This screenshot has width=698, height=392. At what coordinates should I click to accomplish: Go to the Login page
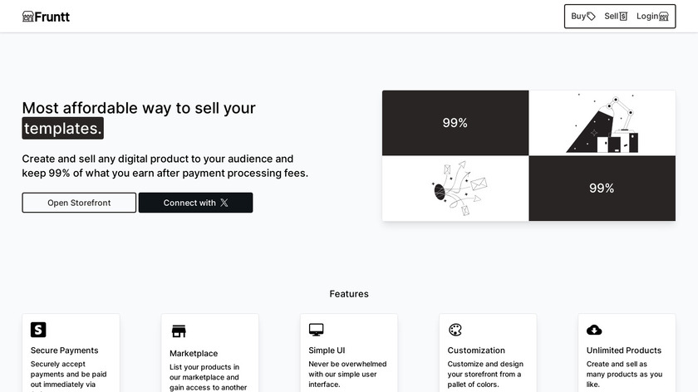click(647, 16)
